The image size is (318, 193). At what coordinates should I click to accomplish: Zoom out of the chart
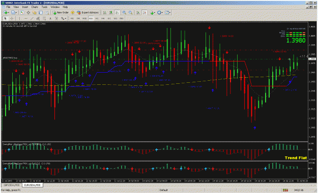click(130, 13)
